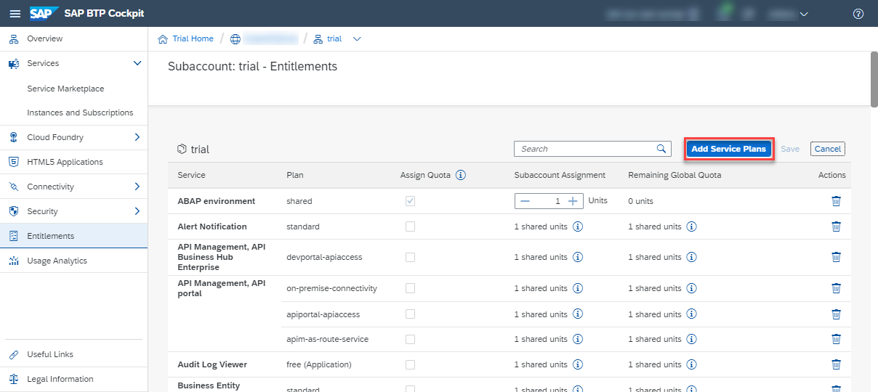
Task: Click the ABAP environment units value field
Action: pos(549,201)
